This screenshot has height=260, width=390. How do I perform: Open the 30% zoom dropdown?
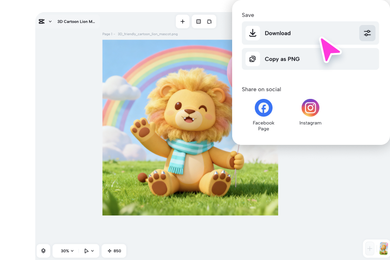coord(67,251)
